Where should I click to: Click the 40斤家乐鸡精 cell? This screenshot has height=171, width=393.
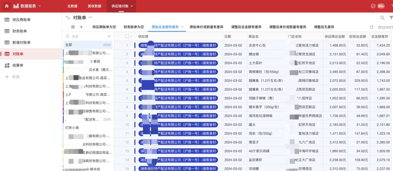(x=267, y=151)
